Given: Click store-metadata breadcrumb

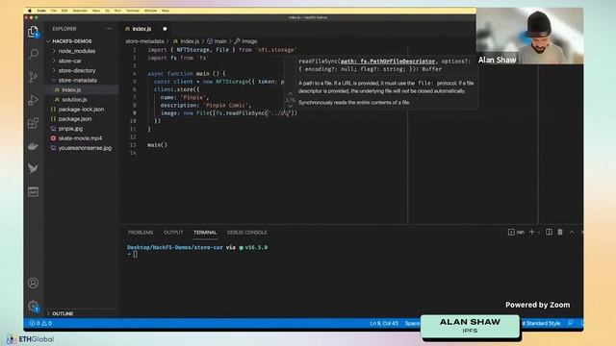Looking at the screenshot, I should [144, 41].
